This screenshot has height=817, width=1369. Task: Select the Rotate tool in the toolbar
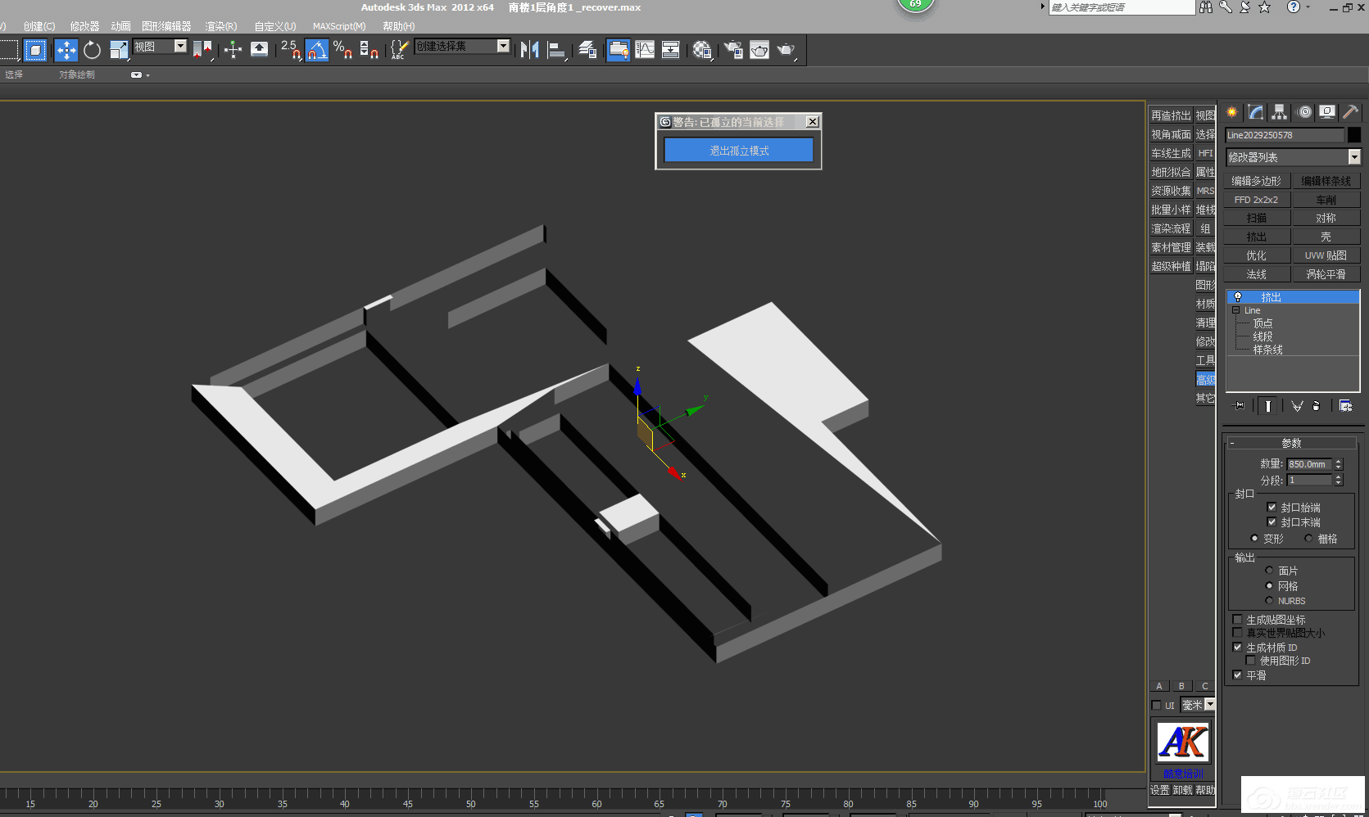point(92,50)
